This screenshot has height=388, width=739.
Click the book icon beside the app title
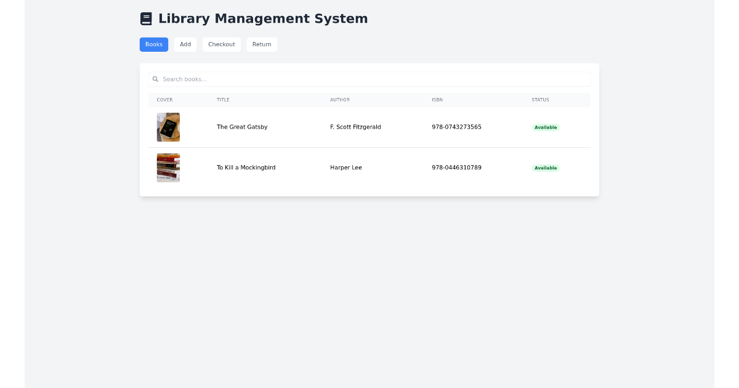pyautogui.click(x=146, y=18)
